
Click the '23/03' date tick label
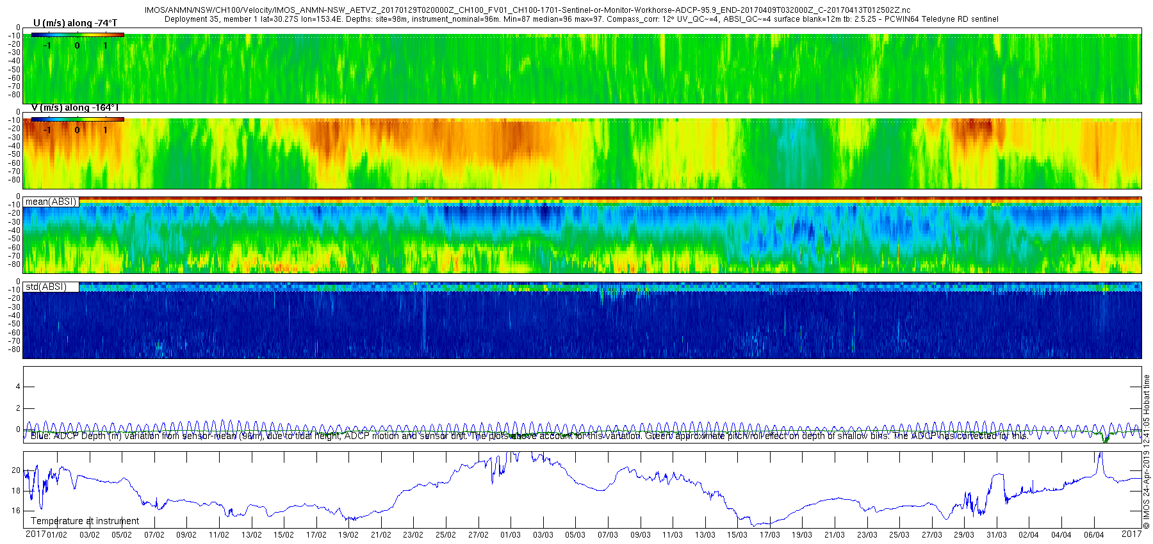click(867, 535)
